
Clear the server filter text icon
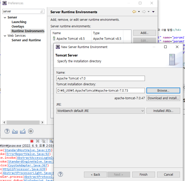42,11
